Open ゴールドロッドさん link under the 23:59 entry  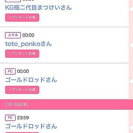coord(31,126)
